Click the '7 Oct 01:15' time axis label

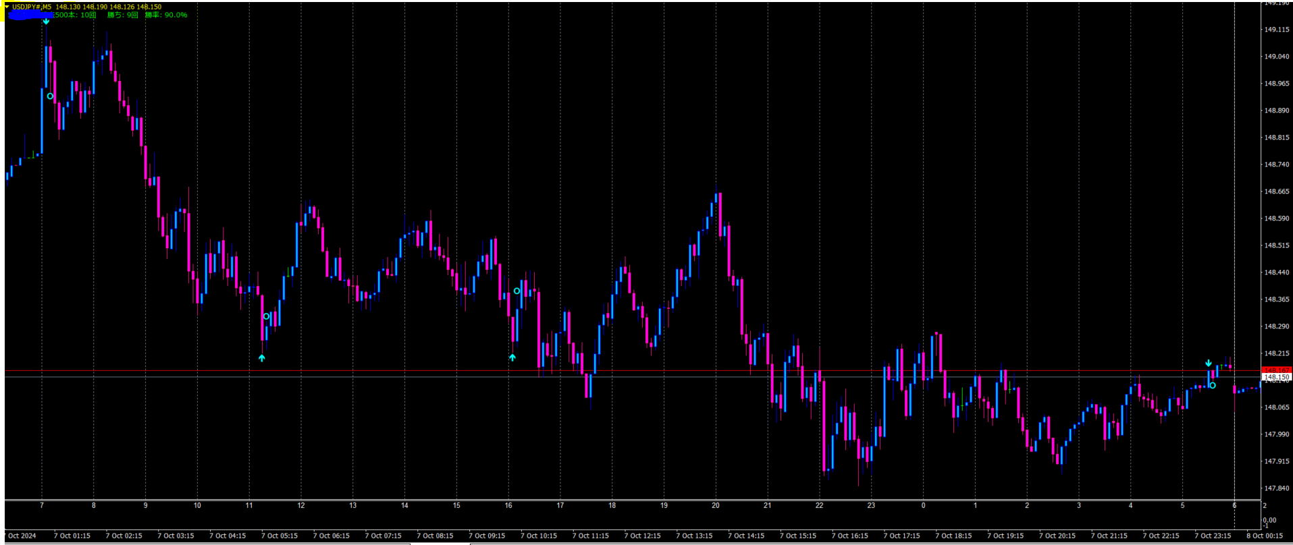tap(72, 536)
